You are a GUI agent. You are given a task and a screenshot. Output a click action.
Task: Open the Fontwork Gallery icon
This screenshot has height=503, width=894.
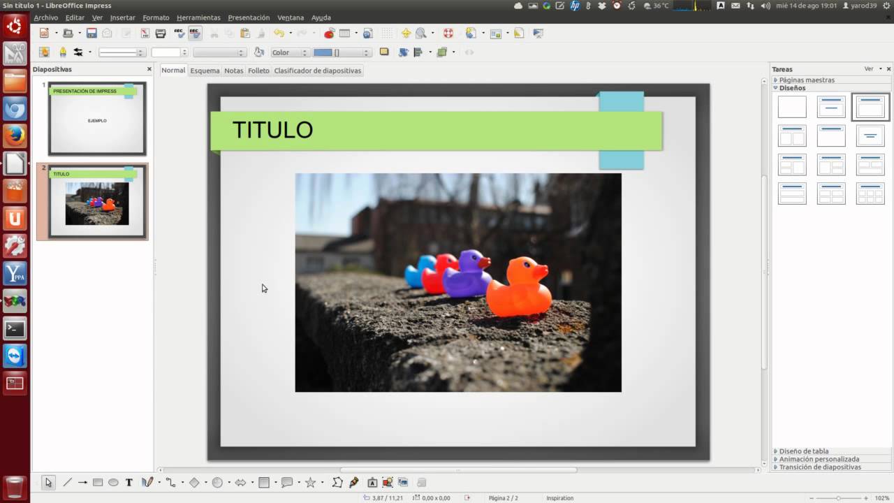372,482
